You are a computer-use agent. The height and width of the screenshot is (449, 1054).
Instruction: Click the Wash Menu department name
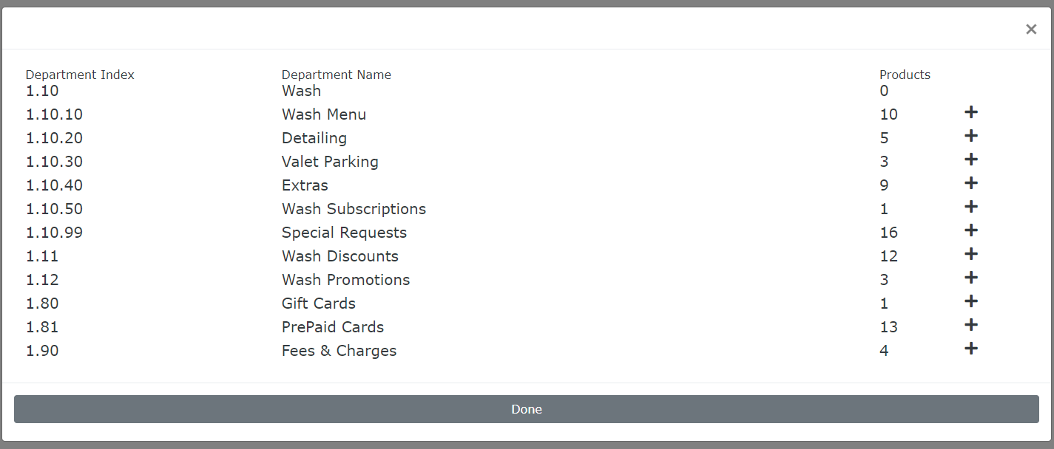pyautogui.click(x=323, y=114)
